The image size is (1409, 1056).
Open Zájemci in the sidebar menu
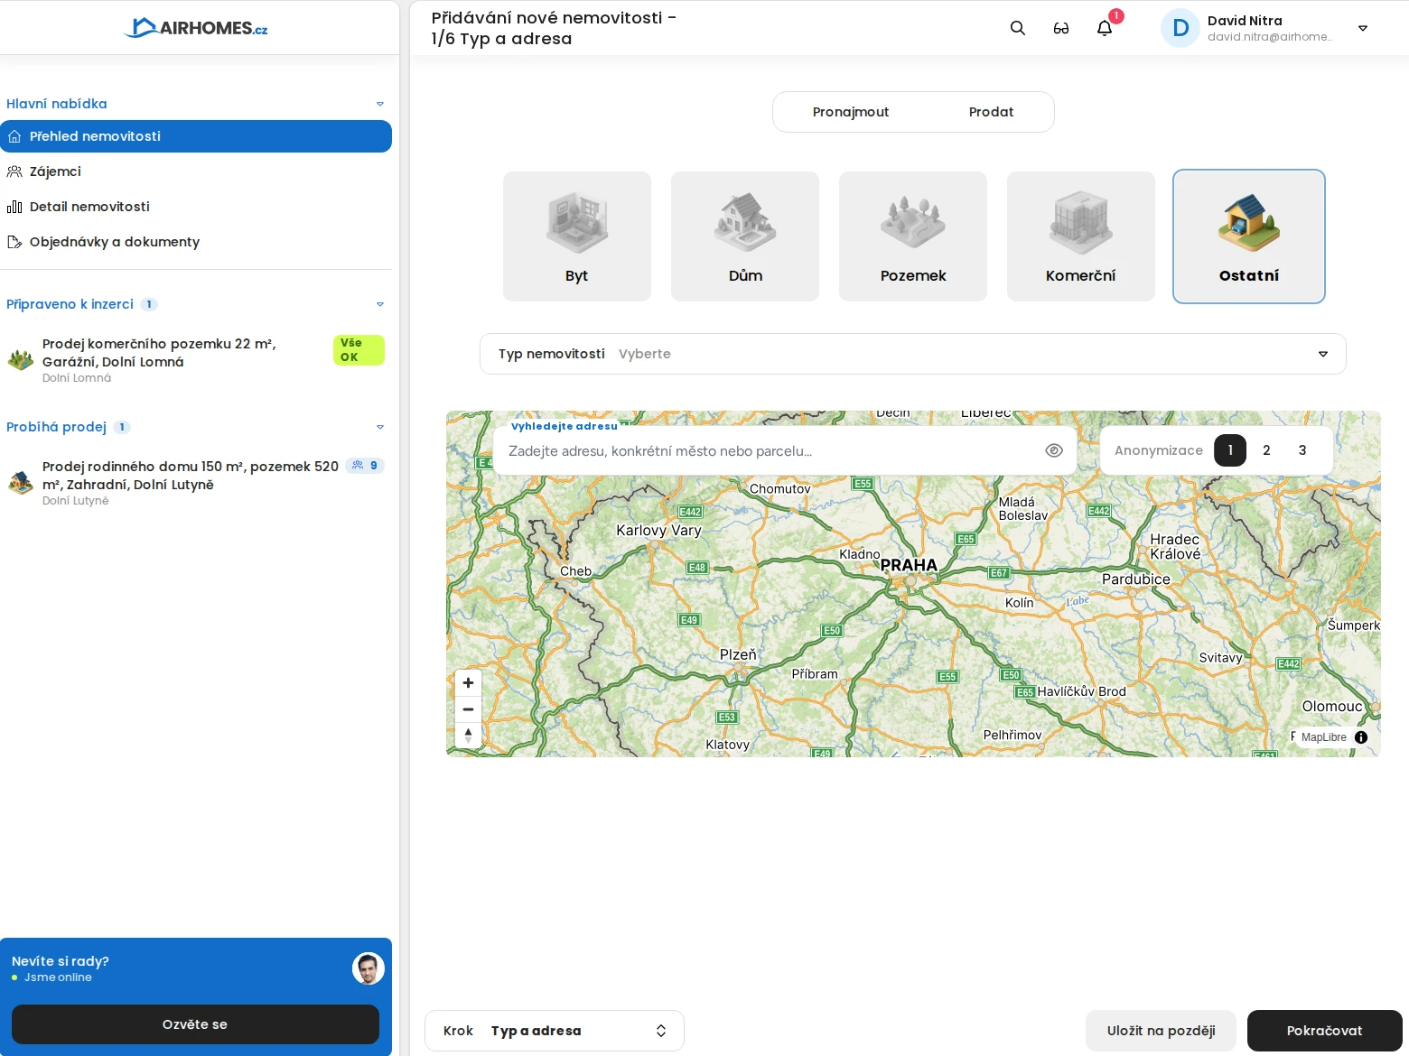pos(55,171)
